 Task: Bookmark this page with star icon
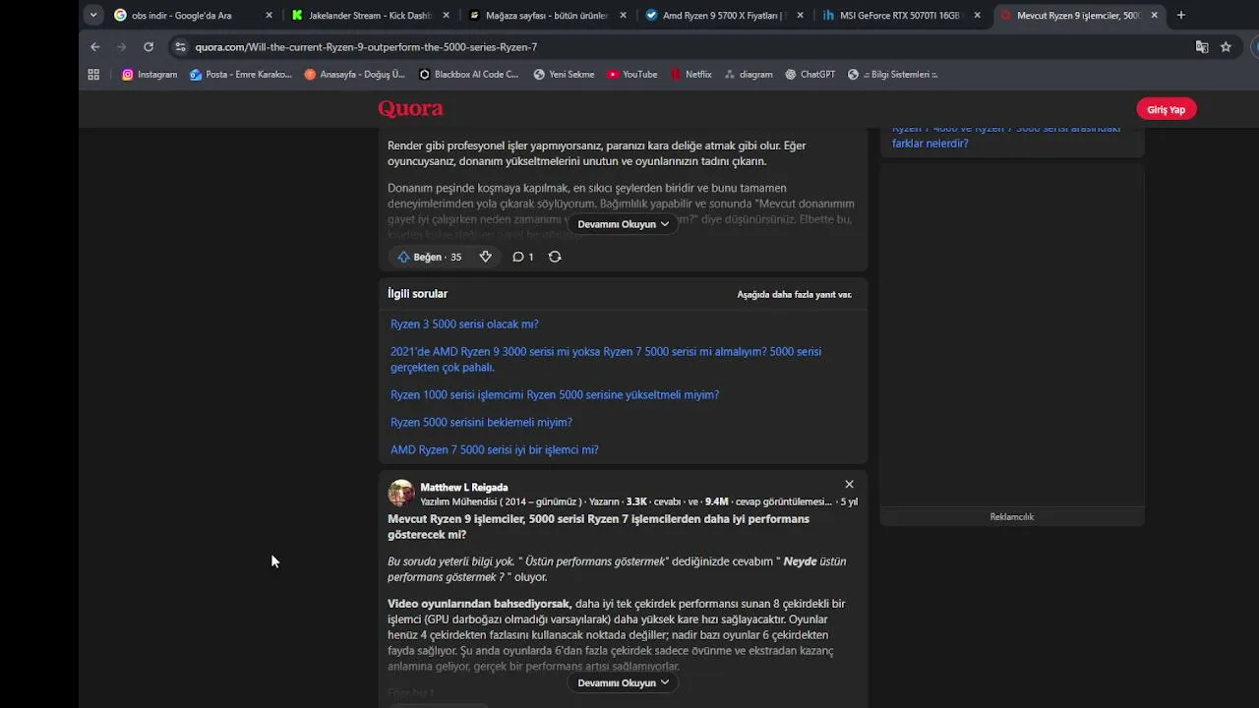pos(1226,46)
